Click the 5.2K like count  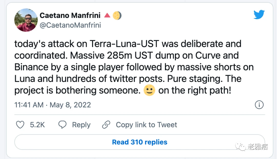[37, 125]
